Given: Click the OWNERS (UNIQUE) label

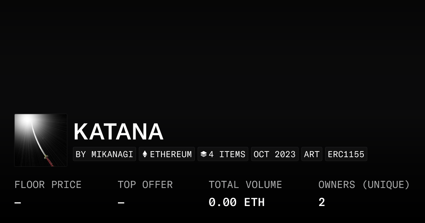Looking at the screenshot, I should point(364,185).
